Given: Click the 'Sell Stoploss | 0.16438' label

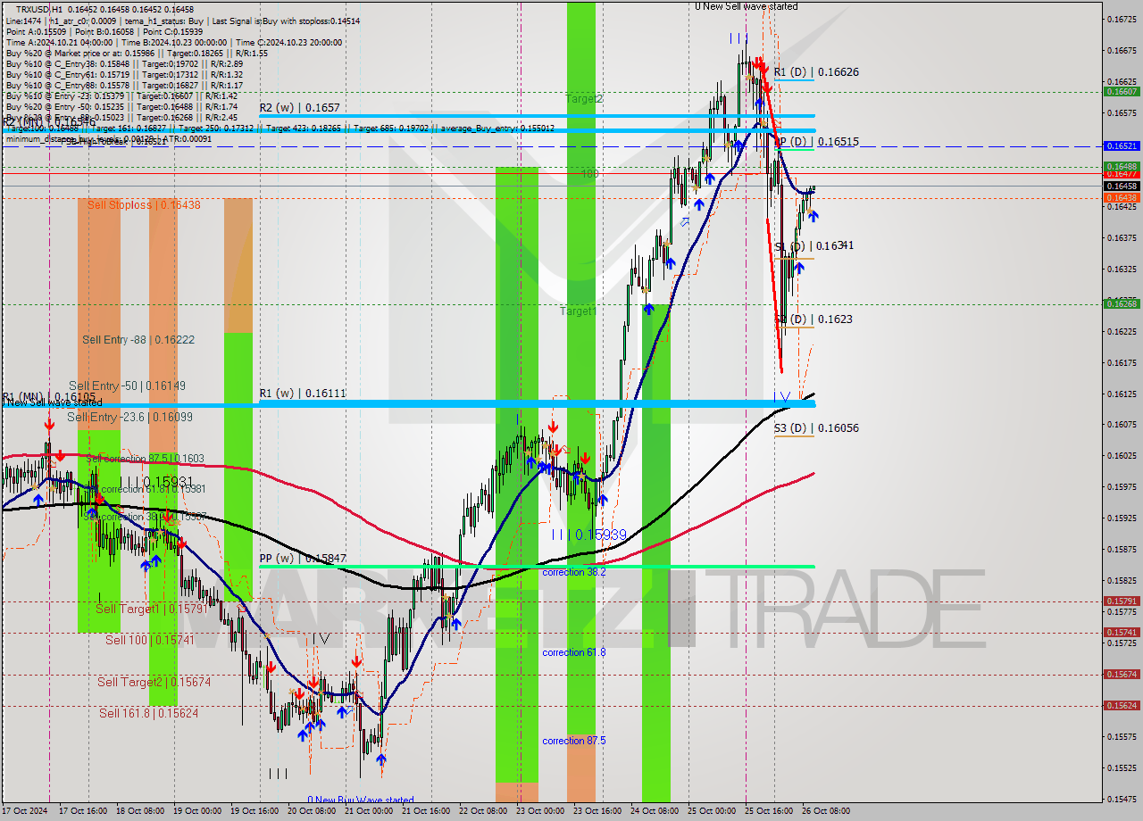Looking at the screenshot, I should (x=144, y=205).
